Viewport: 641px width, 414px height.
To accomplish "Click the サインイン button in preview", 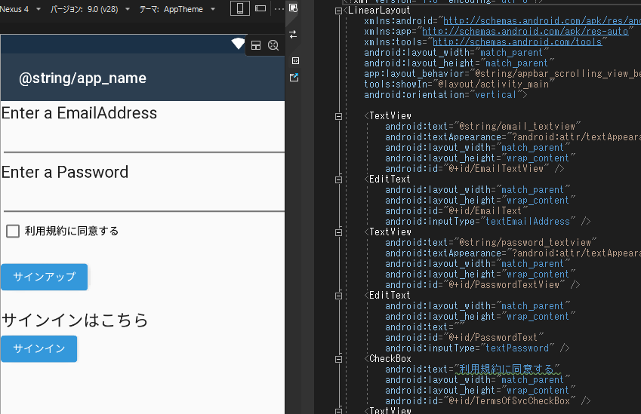I will [x=39, y=348].
